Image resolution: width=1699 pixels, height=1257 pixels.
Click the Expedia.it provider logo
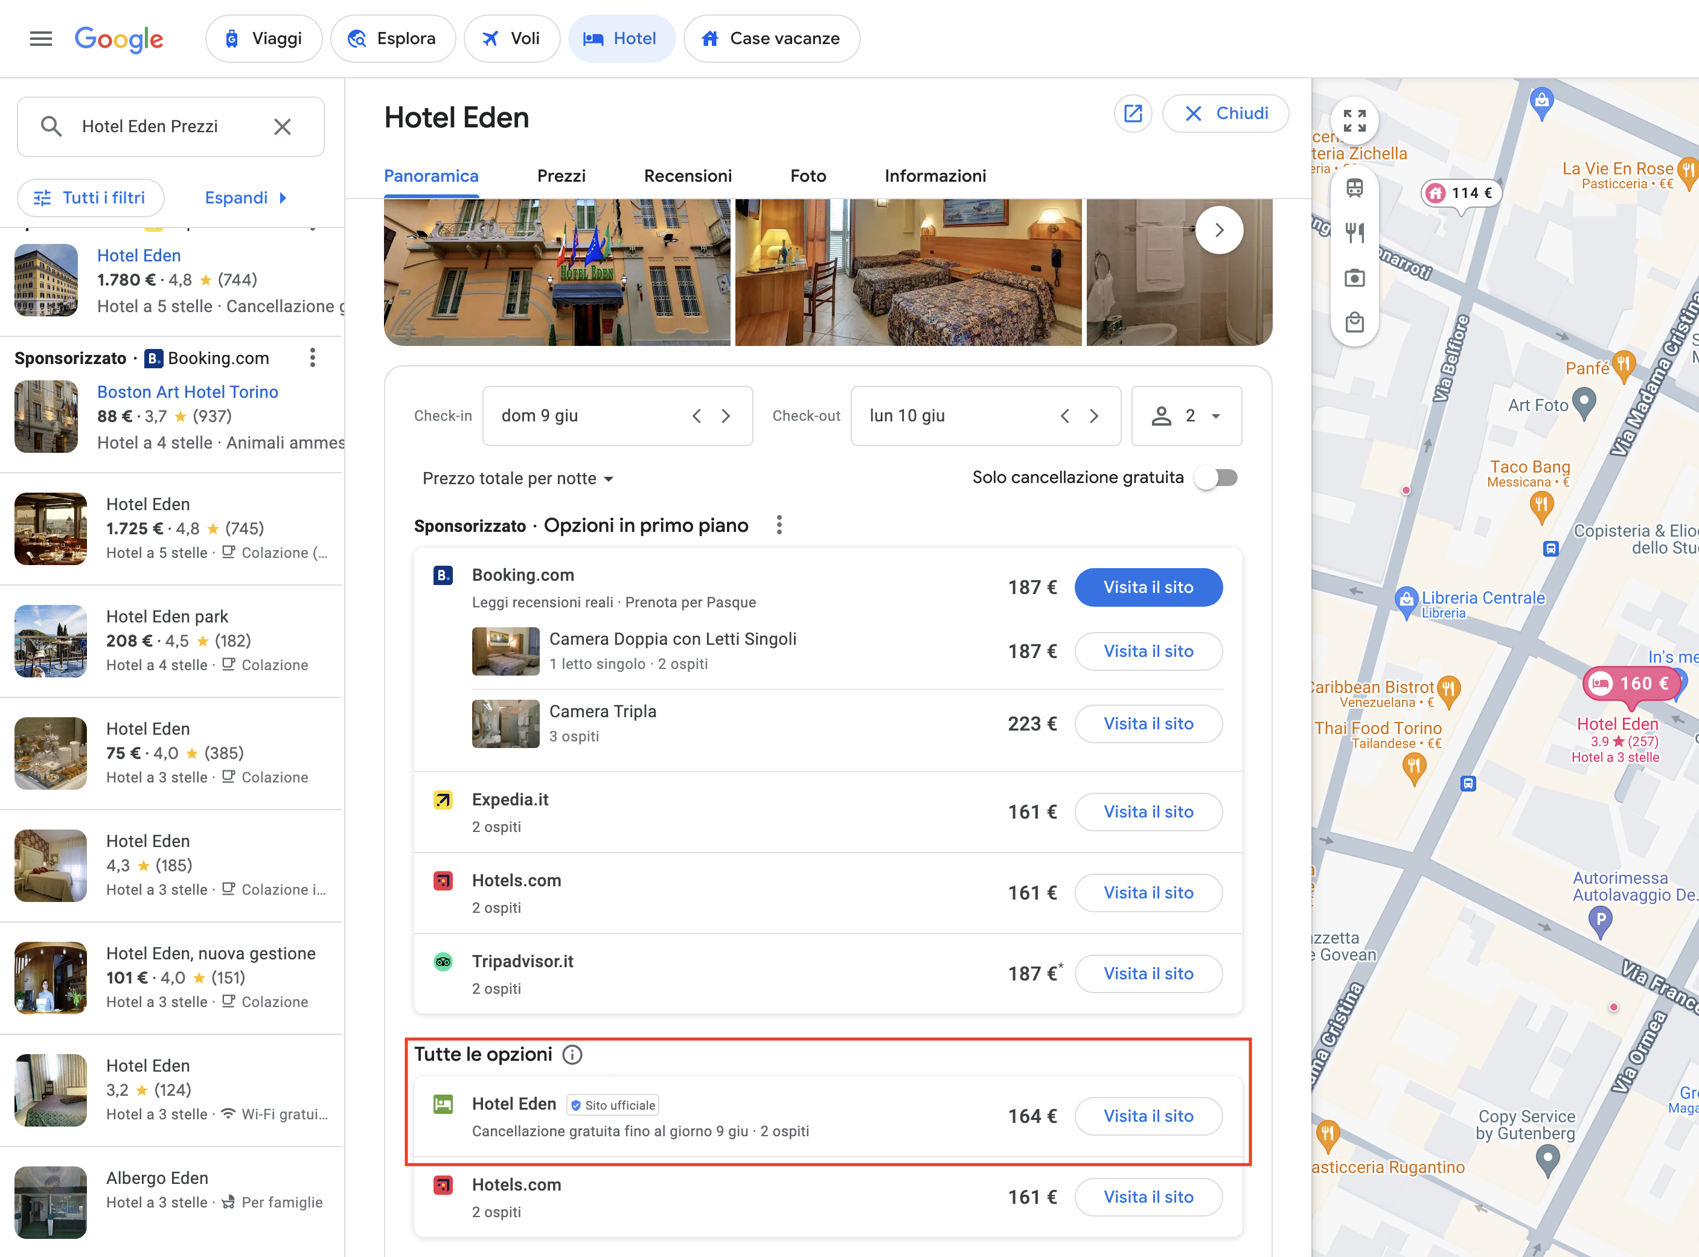(x=443, y=800)
